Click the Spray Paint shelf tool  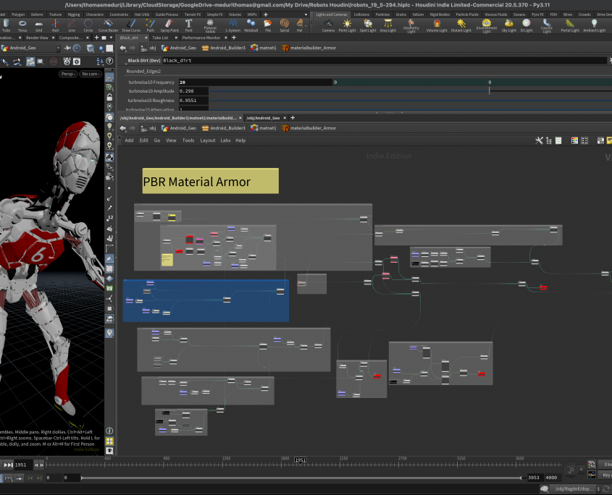(x=170, y=25)
